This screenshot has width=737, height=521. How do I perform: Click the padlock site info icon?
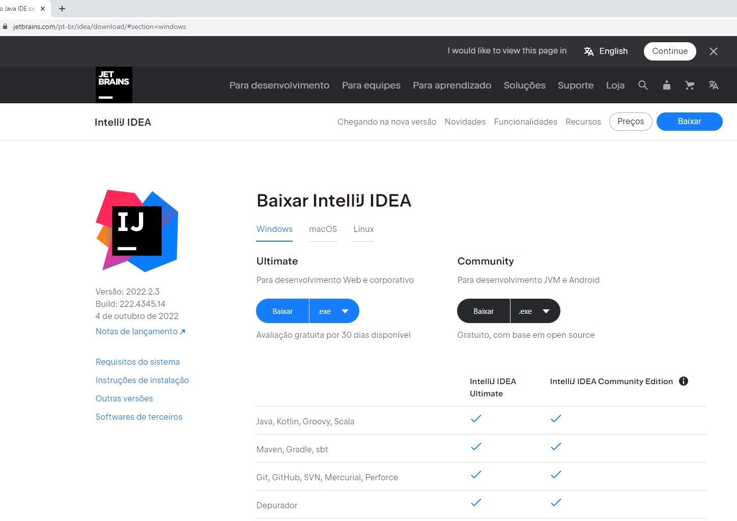5,26
